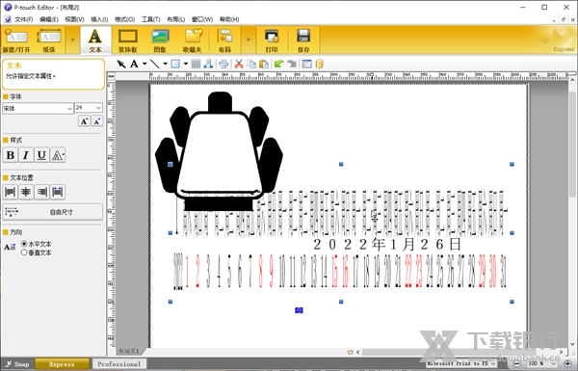The height and width of the screenshot is (371, 578).
Task: Open the 编辑(E) menu
Action: tap(49, 19)
